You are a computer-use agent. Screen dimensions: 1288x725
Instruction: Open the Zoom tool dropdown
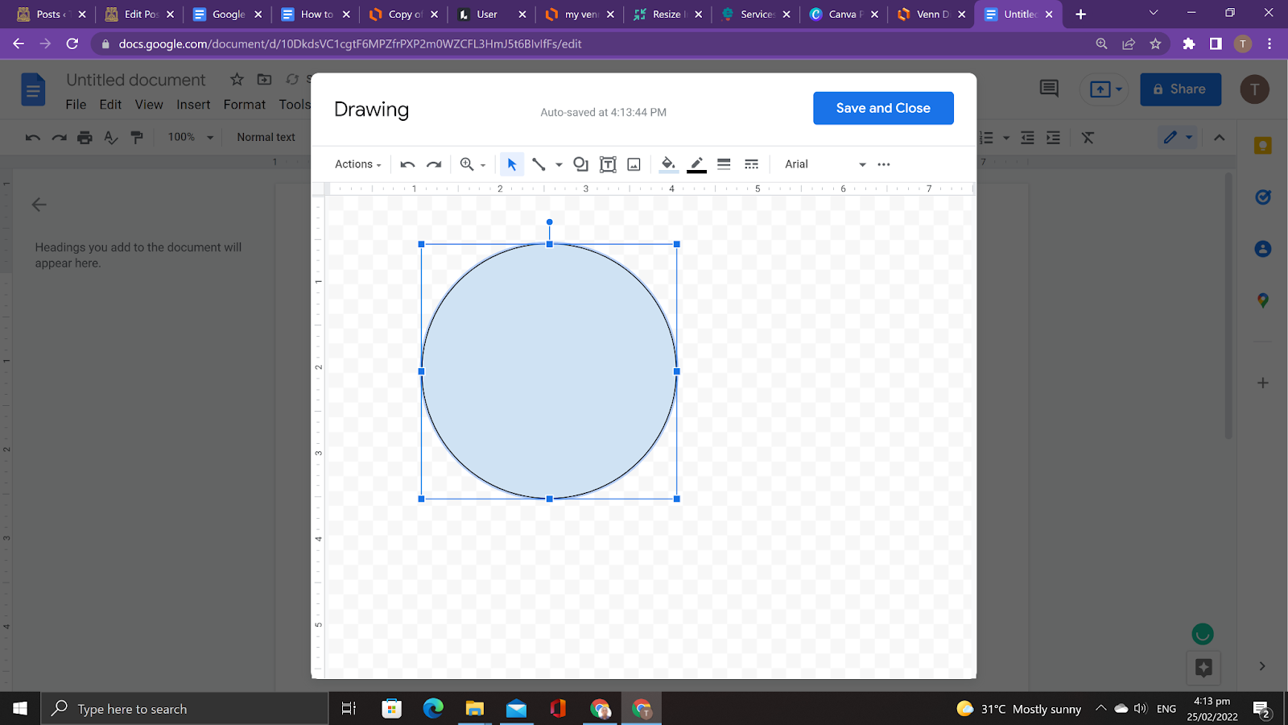click(x=473, y=164)
